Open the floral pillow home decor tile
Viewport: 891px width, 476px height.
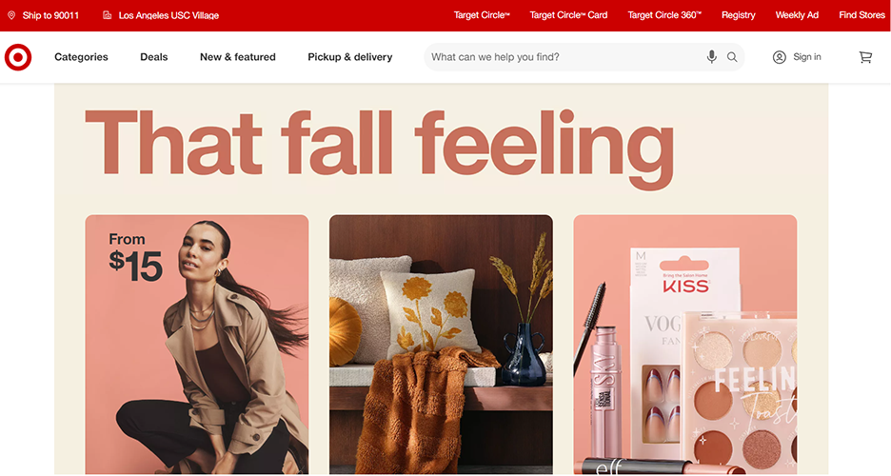(x=441, y=345)
